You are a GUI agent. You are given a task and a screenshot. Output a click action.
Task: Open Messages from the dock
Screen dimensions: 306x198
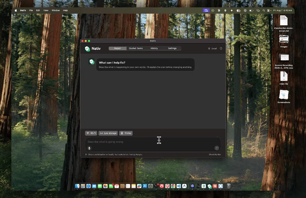[x=100, y=186]
